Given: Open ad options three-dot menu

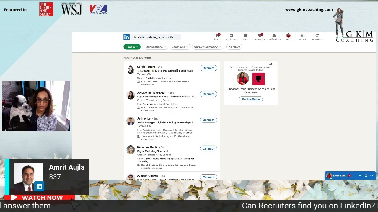Looking at the screenshot, I should 275,64.
